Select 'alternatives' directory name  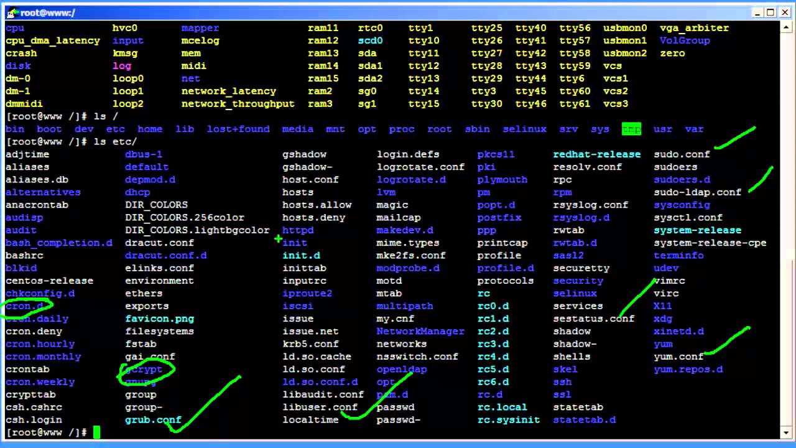(43, 192)
